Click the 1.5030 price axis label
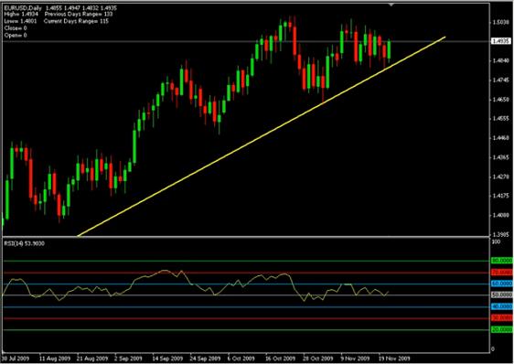The image size is (514, 364). (501, 22)
